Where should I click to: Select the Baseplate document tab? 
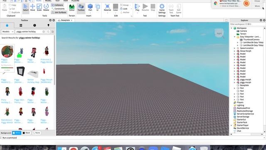pyautogui.click(x=65, y=20)
